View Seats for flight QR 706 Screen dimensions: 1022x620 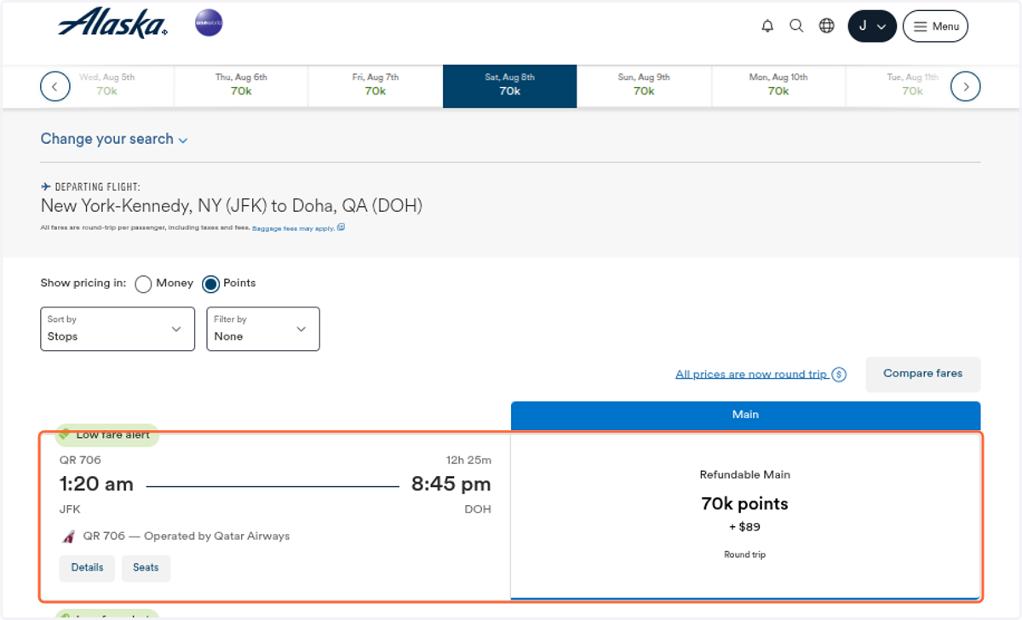(146, 568)
